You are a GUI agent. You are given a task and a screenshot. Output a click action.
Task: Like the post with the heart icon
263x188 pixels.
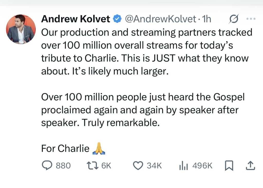click(138, 166)
